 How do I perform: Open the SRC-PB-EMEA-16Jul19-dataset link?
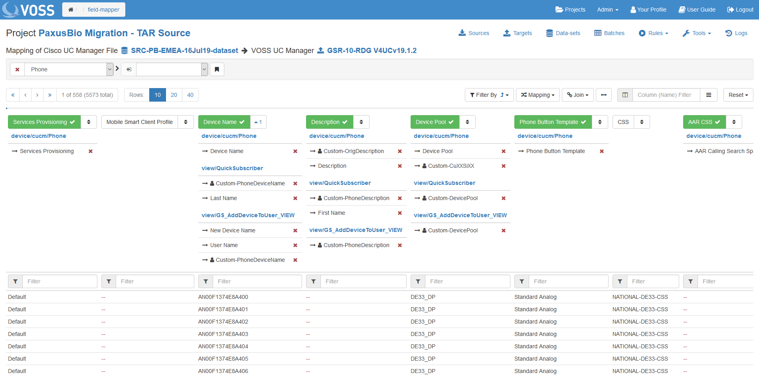(x=184, y=51)
